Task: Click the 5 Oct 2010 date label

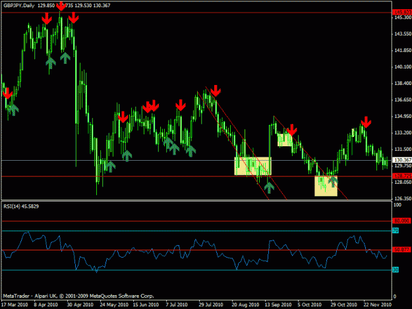Action: 310,305
